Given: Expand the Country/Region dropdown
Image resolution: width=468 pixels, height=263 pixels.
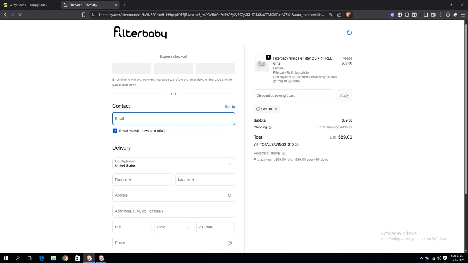Looking at the screenshot, I should coord(173,164).
